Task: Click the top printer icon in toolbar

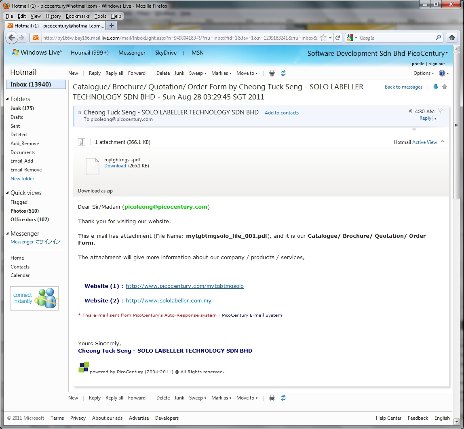Action: (272, 73)
